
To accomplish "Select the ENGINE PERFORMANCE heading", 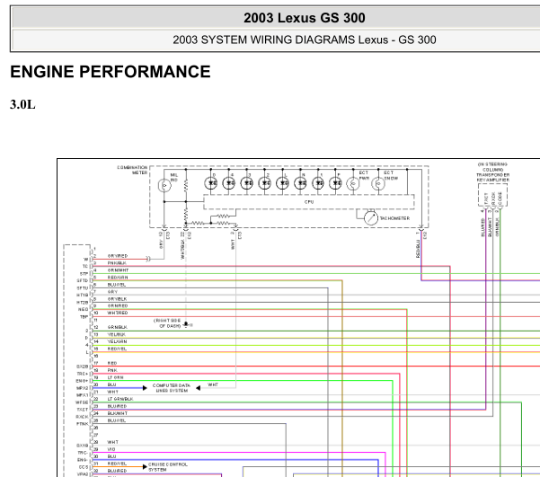I will [111, 72].
